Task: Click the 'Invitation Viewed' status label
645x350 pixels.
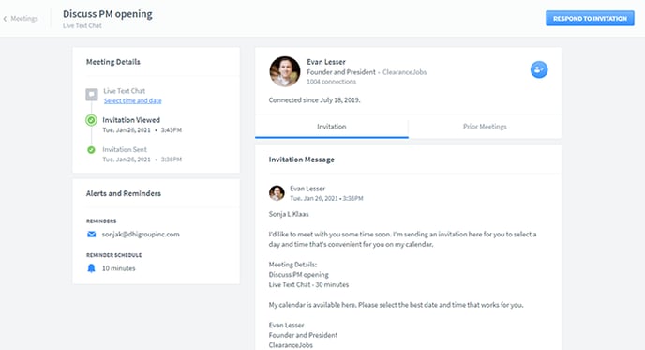Action: coord(131,120)
